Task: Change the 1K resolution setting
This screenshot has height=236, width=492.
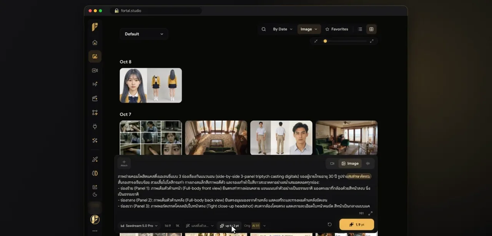Action: [178, 226]
